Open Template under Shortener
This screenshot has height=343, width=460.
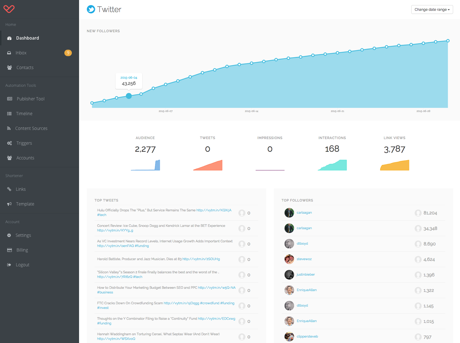40,204
